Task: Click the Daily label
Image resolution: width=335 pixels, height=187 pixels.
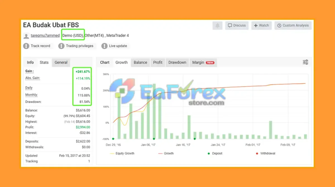Action: click(x=29, y=88)
